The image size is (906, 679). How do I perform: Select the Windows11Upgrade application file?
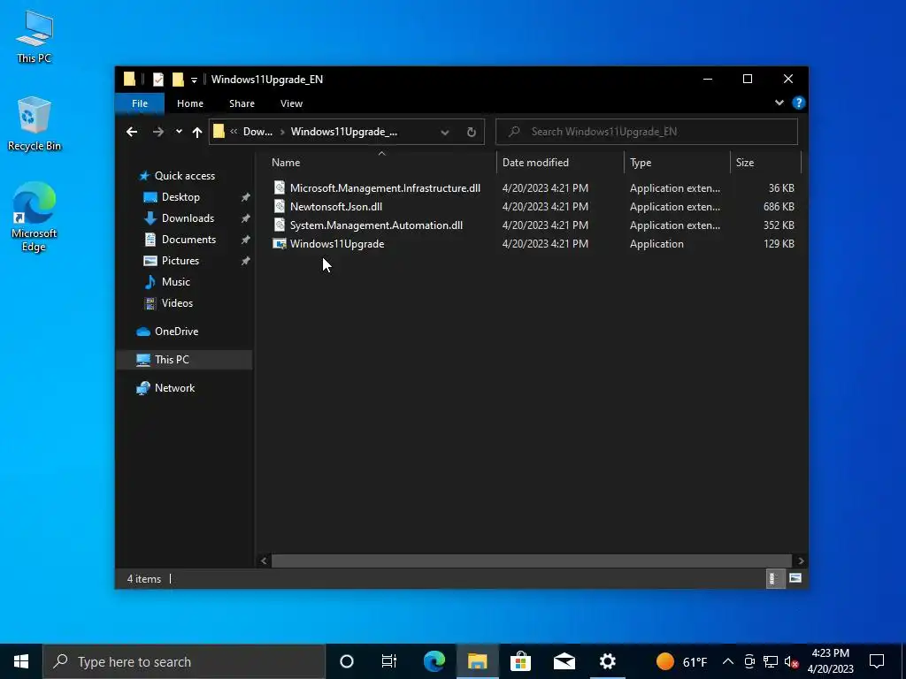[337, 244]
